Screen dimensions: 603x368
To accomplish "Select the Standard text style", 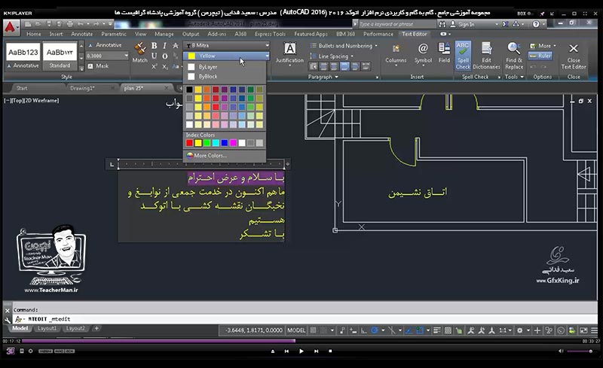I will click(x=60, y=56).
